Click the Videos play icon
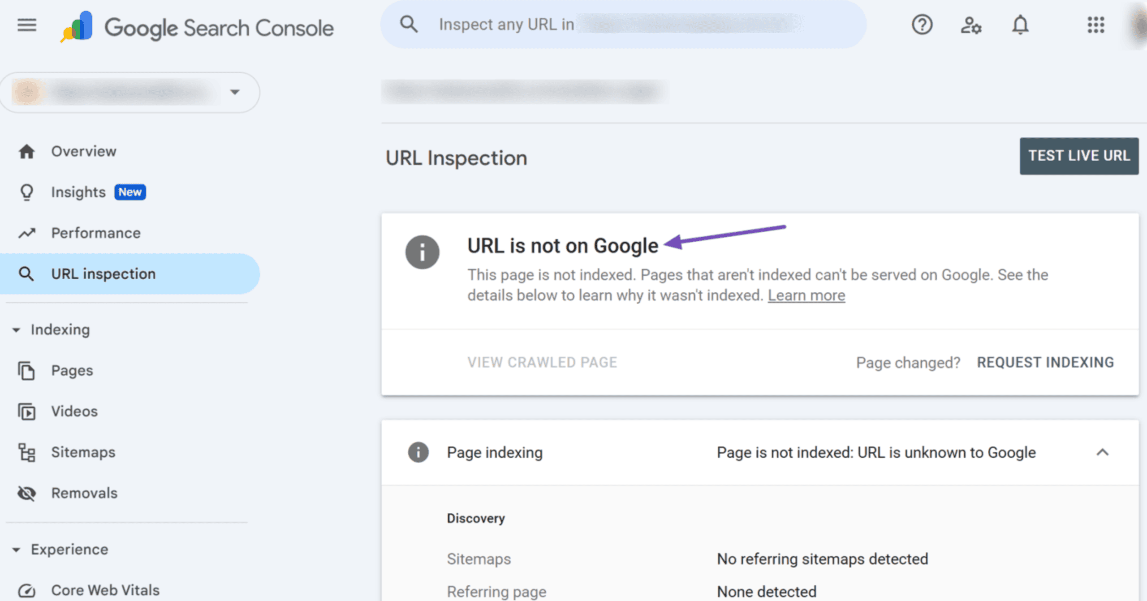Screen dimensions: 1147x601 (26, 412)
